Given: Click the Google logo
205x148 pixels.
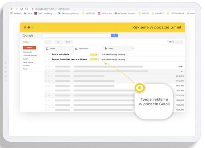Looking at the screenshot, I should click(28, 35).
